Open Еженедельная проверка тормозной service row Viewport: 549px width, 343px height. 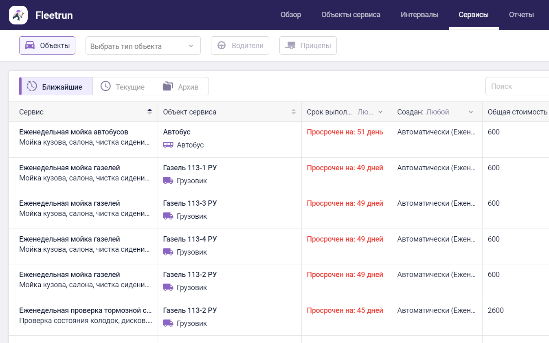click(85, 310)
